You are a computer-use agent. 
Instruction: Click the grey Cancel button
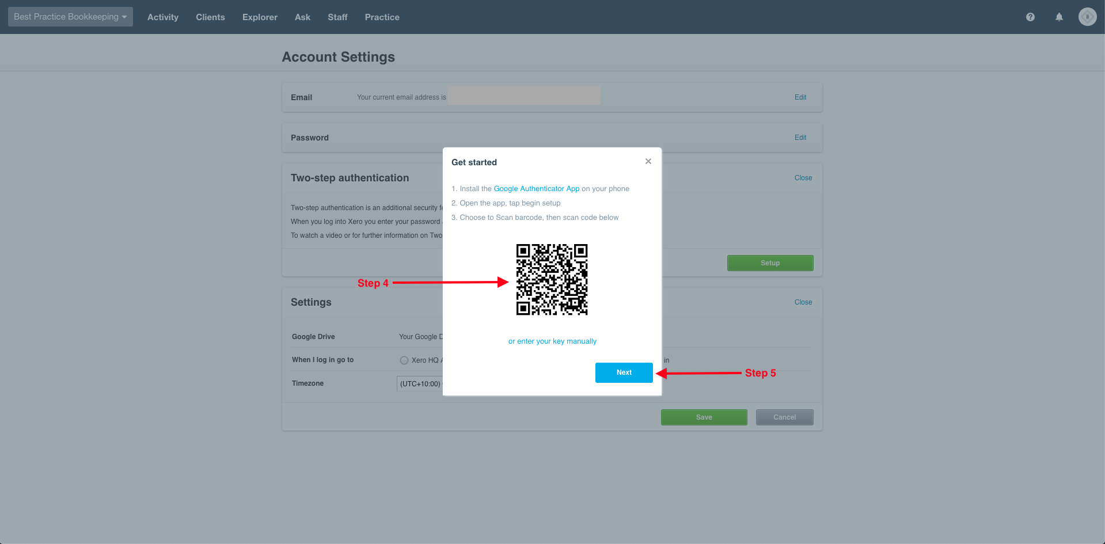785,417
